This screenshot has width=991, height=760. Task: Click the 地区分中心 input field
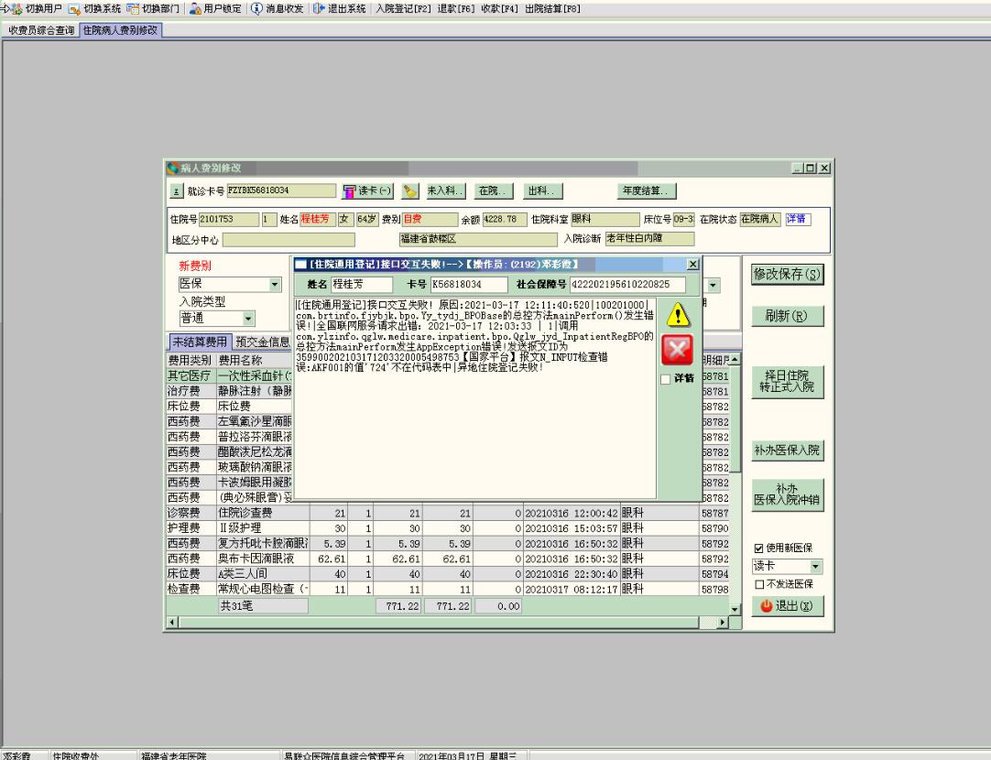click(x=289, y=240)
